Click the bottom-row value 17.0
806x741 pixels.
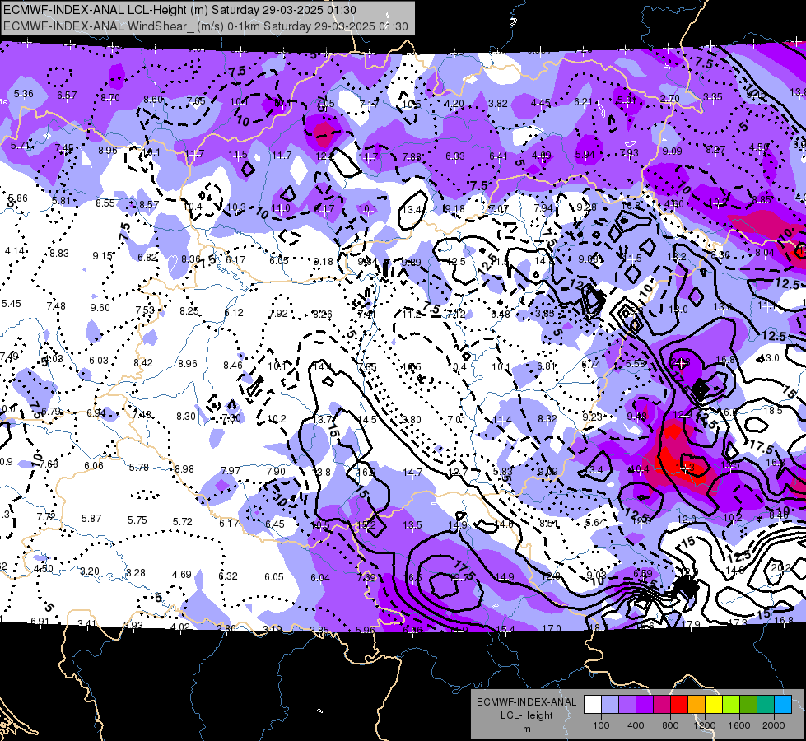[x=552, y=628]
